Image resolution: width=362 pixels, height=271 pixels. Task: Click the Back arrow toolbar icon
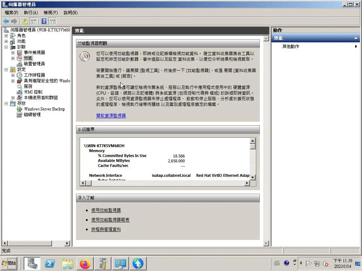[x=6, y=22]
